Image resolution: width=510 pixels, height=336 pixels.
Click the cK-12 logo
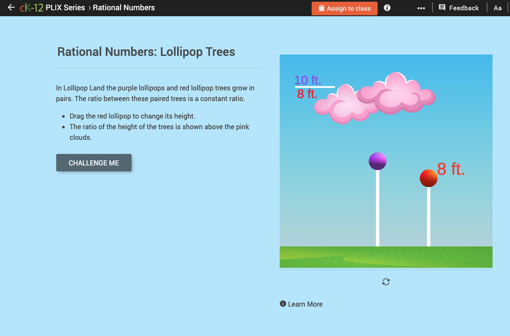point(31,7)
